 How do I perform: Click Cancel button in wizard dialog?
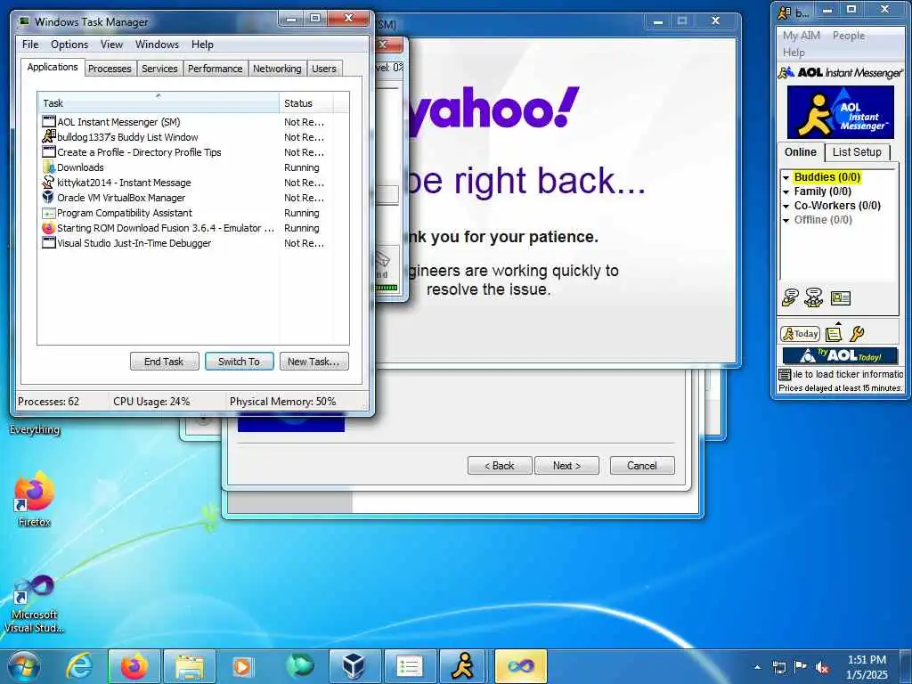(x=642, y=466)
